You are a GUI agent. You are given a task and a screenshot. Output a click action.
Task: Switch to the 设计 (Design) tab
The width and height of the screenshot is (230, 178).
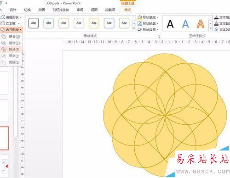click(x=13, y=10)
